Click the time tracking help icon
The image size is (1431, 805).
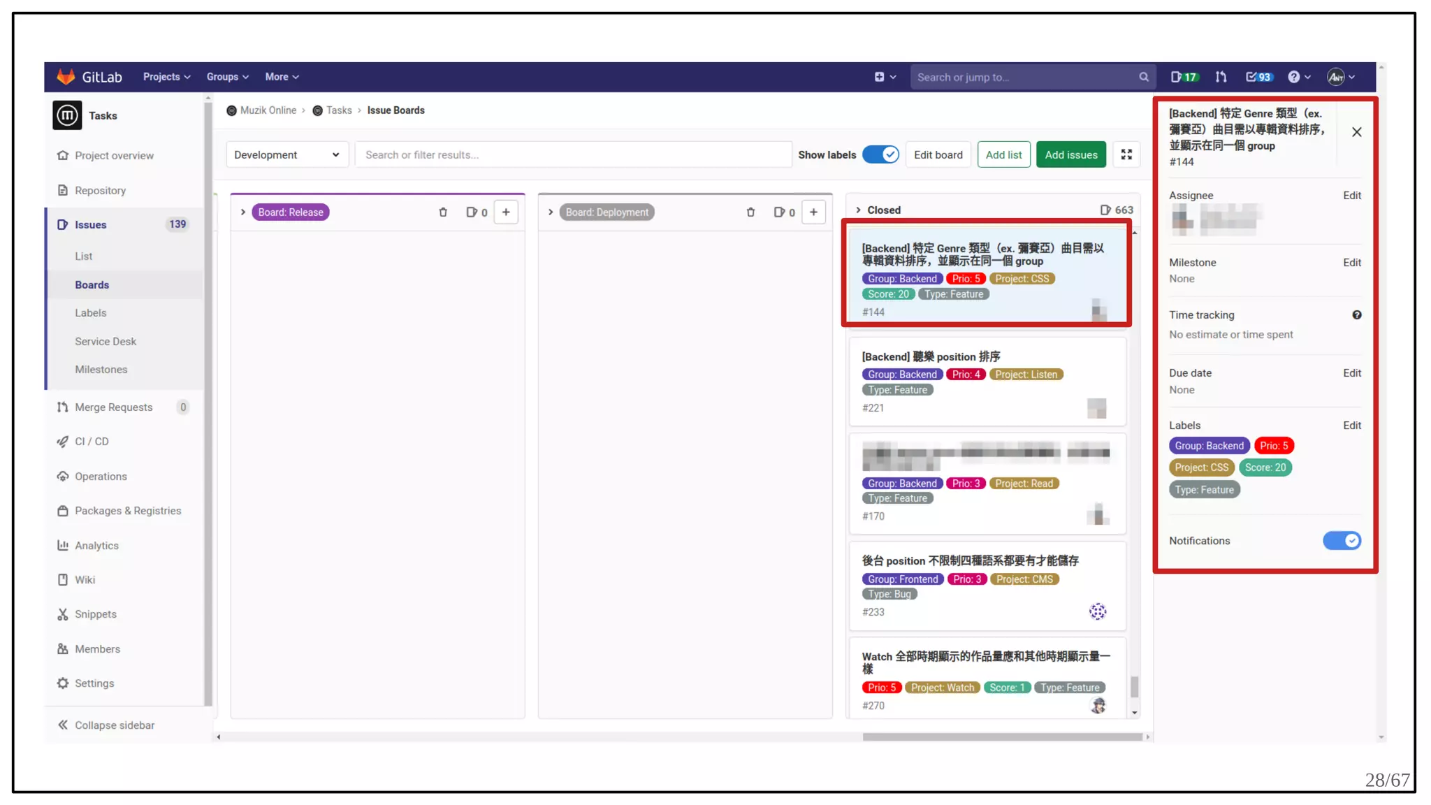point(1356,315)
